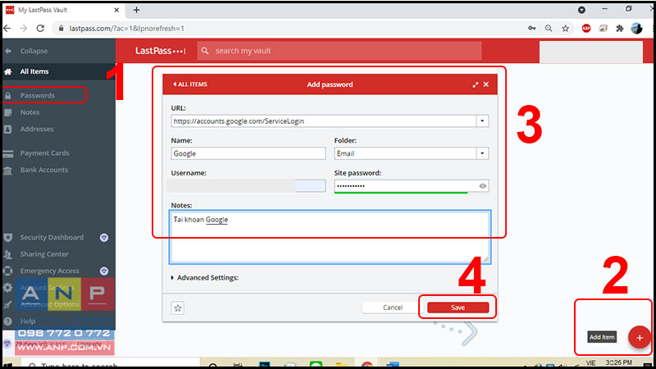Screen dimensions: 656x369
Task: Select the My LastPass Vault tab
Action: click(x=63, y=10)
